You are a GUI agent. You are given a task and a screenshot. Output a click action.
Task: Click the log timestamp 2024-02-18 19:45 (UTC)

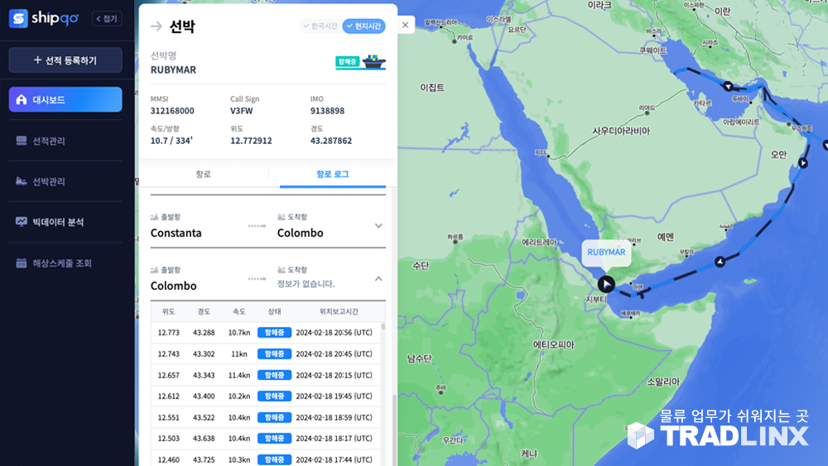[335, 396]
